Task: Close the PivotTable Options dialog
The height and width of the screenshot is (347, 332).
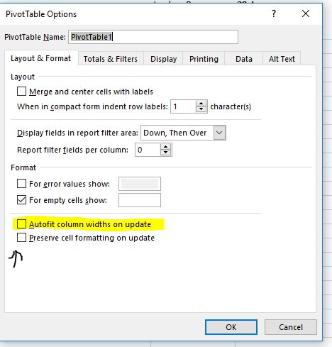Action: coord(306,13)
